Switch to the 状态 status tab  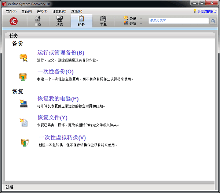[60, 21]
